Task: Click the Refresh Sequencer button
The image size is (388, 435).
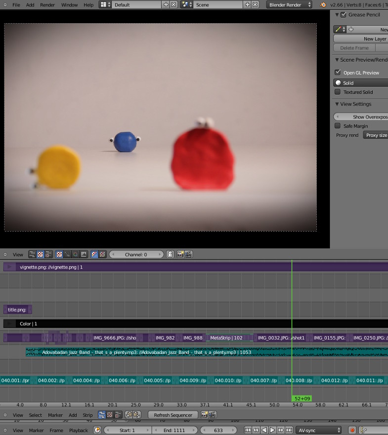Action: click(x=173, y=415)
